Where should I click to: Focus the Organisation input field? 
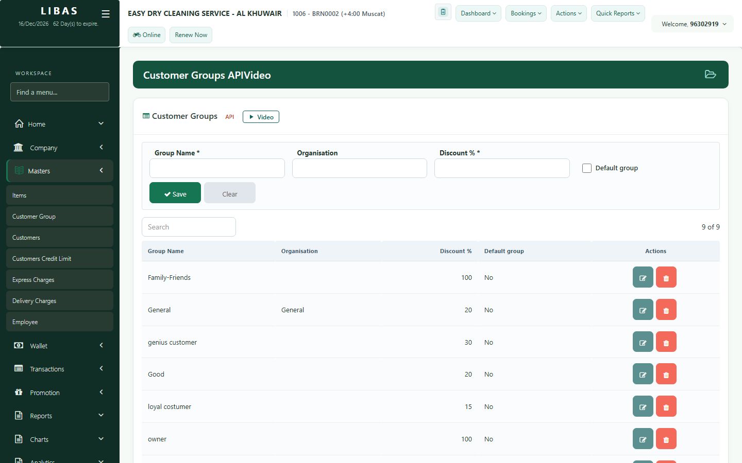pos(360,168)
